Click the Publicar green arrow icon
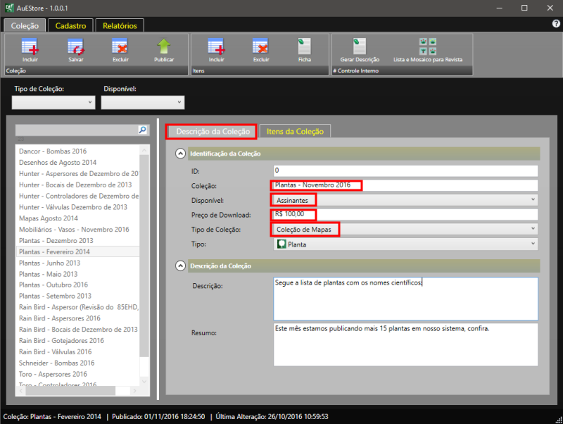 [x=164, y=48]
